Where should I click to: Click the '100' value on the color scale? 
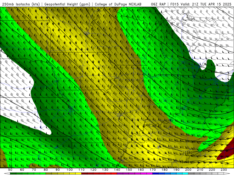click(x=70, y=170)
